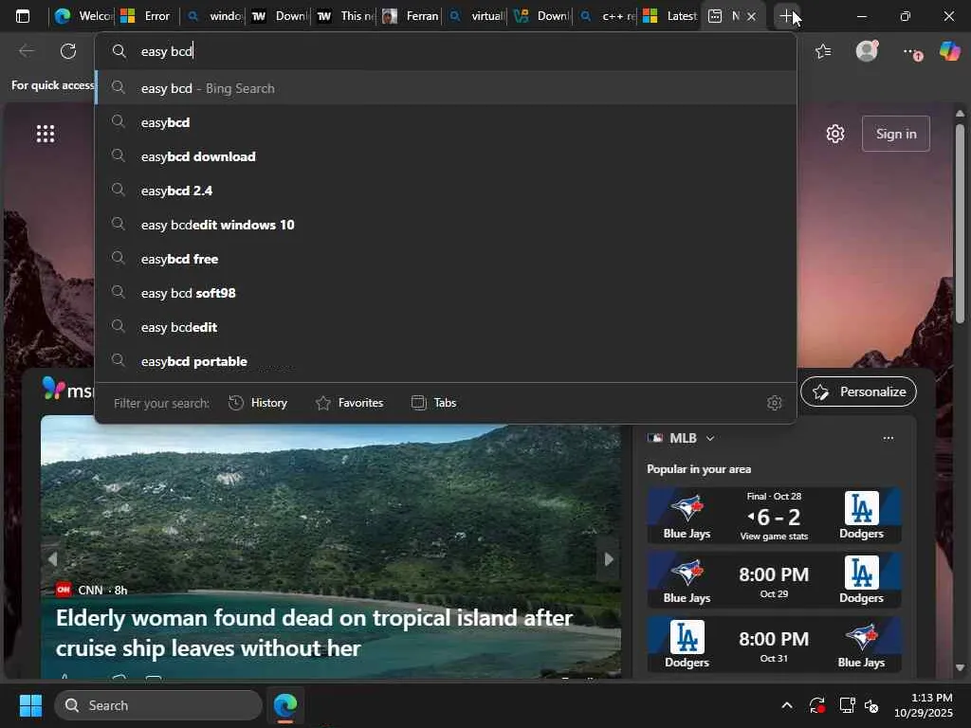Go back with the back arrow
The height and width of the screenshot is (728, 971).
[x=27, y=51]
